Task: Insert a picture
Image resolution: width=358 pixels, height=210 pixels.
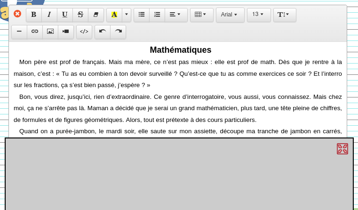Action: pos(50,32)
